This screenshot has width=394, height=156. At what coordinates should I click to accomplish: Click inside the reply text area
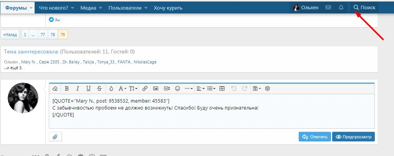211,111
